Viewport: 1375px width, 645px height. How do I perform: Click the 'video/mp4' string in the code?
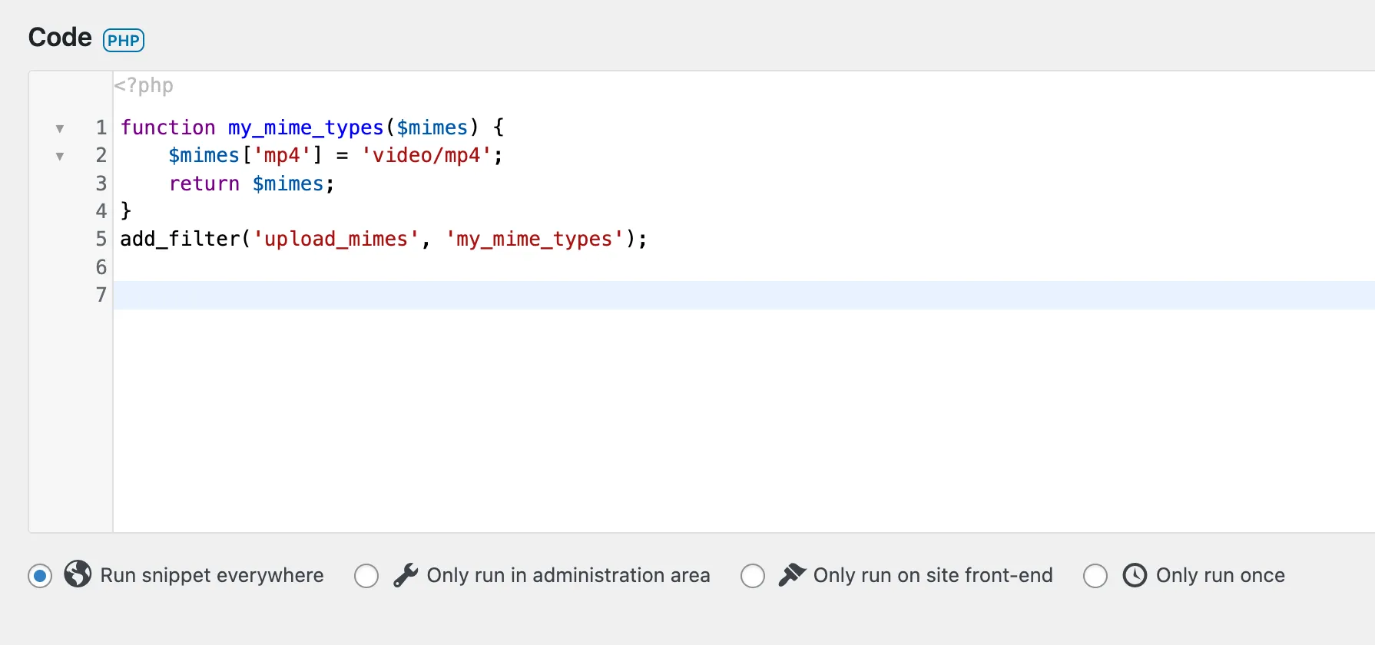point(426,156)
